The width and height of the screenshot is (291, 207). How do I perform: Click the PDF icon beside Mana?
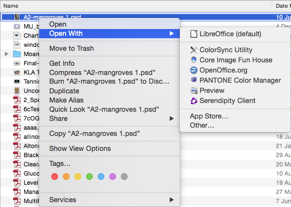coord(17,192)
